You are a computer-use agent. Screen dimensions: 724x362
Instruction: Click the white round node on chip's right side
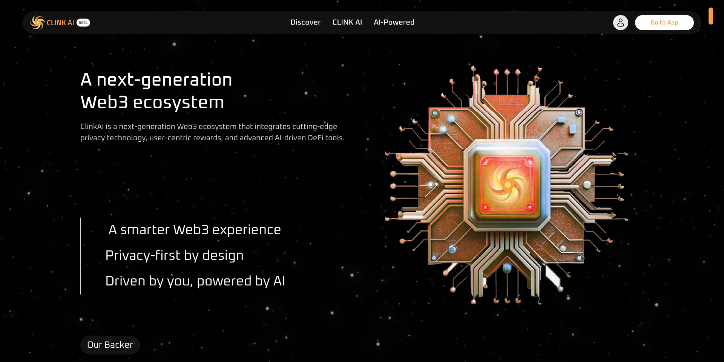point(587,185)
